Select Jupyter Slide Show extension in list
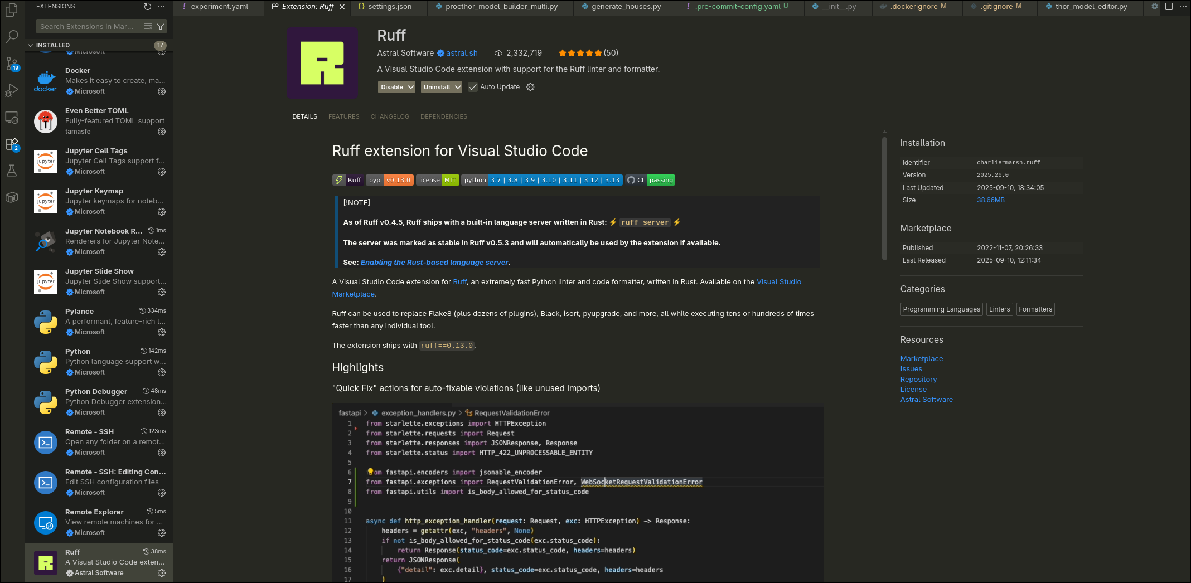Image resolution: width=1191 pixels, height=583 pixels. [99, 281]
